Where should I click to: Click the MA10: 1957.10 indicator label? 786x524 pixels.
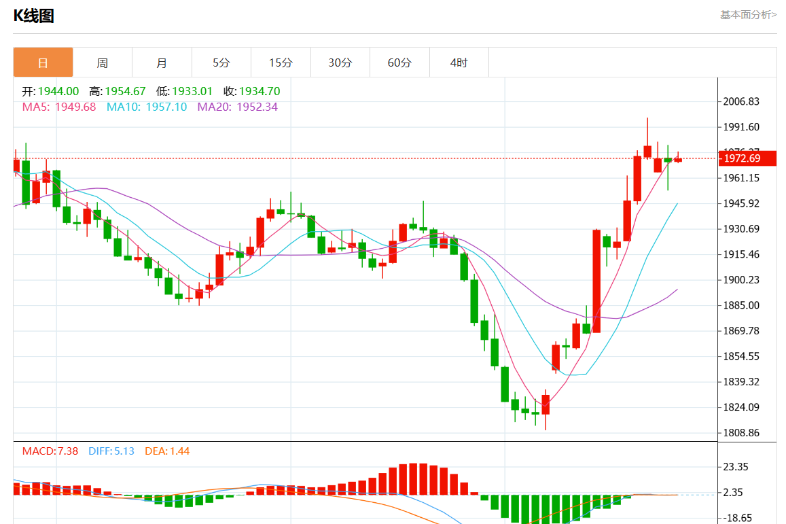pyautogui.click(x=146, y=107)
